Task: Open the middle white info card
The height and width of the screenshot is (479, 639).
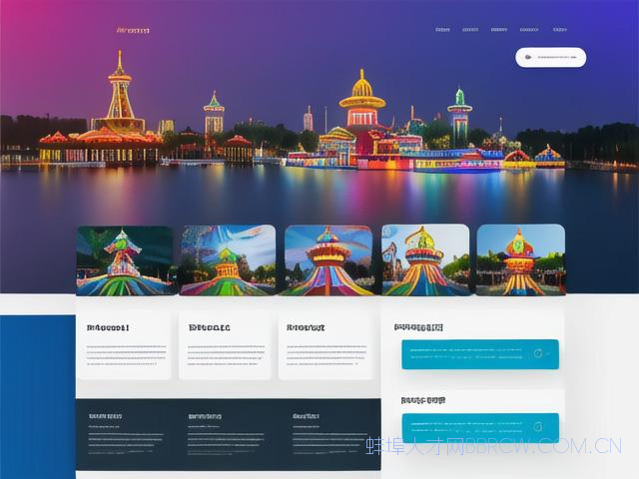Action: (225, 344)
